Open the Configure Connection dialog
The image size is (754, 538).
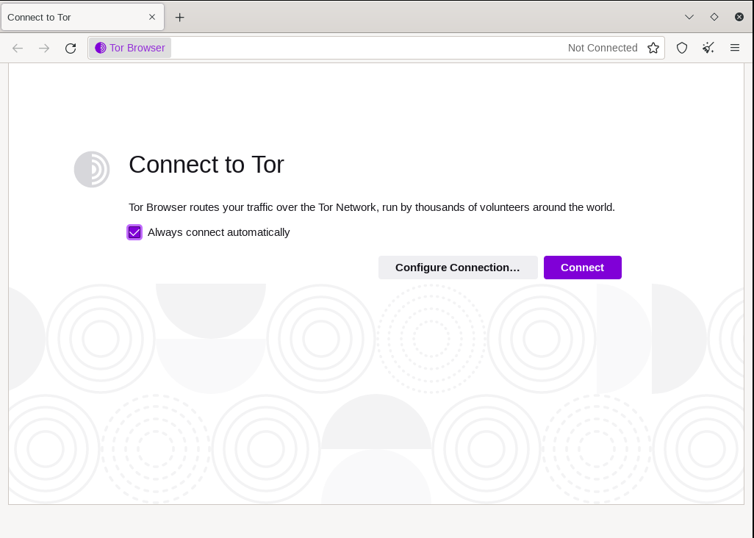(458, 268)
